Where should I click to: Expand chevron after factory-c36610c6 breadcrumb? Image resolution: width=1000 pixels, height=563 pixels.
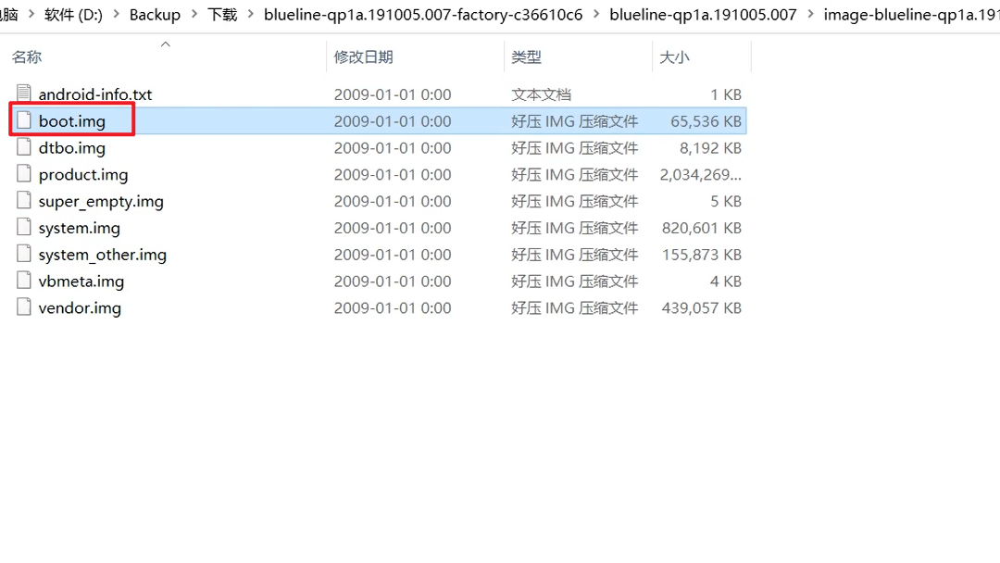[596, 14]
